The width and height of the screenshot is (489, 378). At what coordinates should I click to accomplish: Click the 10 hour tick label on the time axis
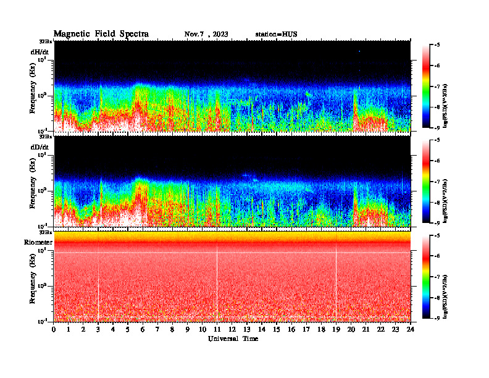point(203,330)
